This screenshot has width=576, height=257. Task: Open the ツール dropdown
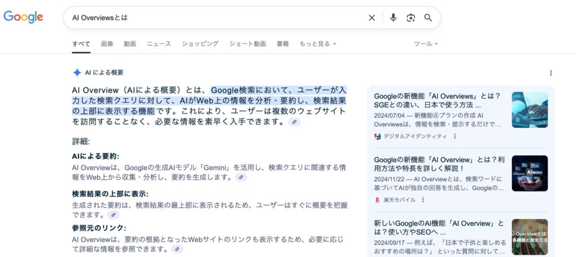pyautogui.click(x=426, y=44)
